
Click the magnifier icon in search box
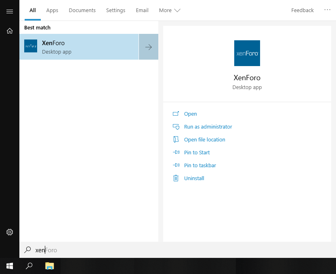pyautogui.click(x=27, y=250)
